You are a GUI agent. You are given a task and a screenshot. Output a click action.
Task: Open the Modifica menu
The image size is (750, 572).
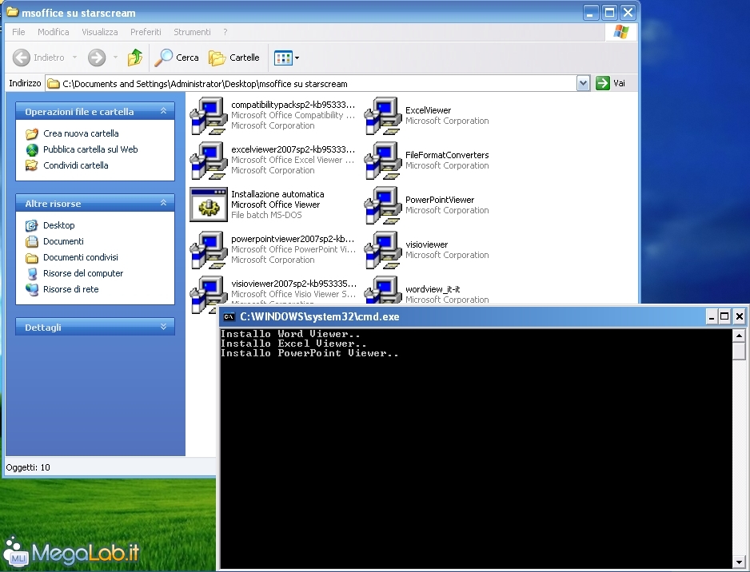pyautogui.click(x=53, y=32)
